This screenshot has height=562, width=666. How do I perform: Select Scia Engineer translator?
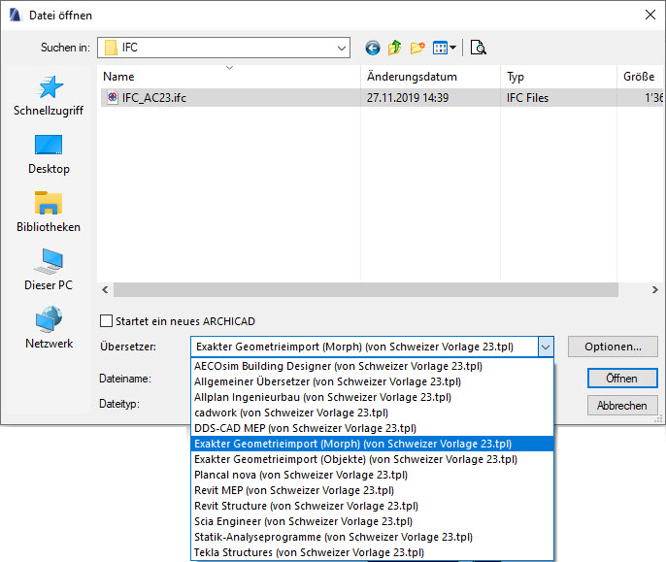pyautogui.click(x=372, y=521)
